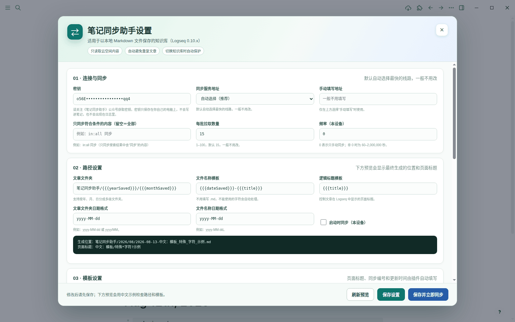
Task: Focus the 频率（本设备）field showing 0
Action: 378,134
